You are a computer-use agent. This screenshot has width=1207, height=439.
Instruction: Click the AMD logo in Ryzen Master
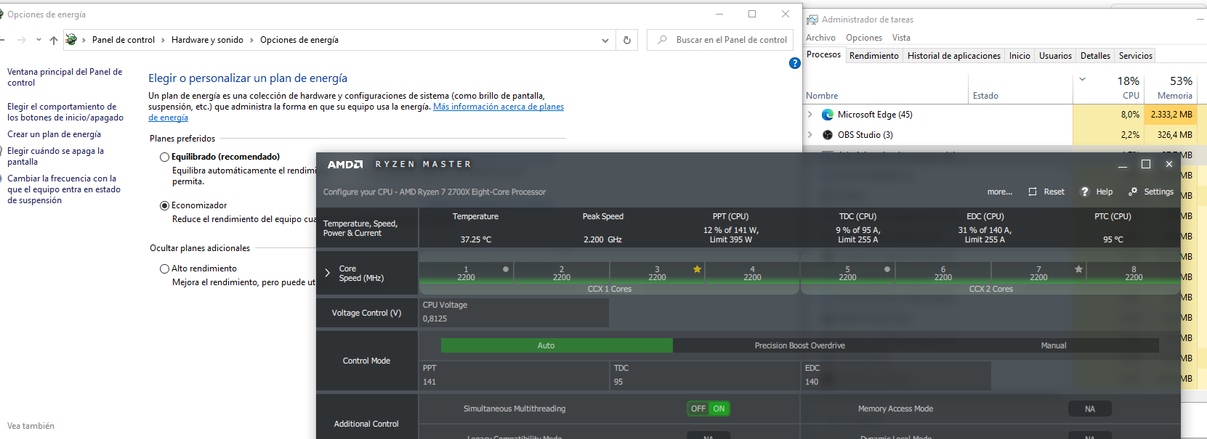pos(345,165)
